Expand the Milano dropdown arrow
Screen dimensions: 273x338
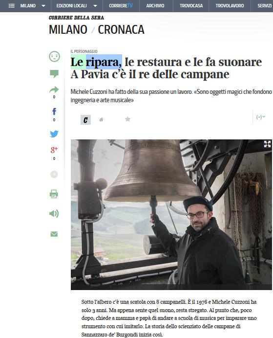coord(43,6)
